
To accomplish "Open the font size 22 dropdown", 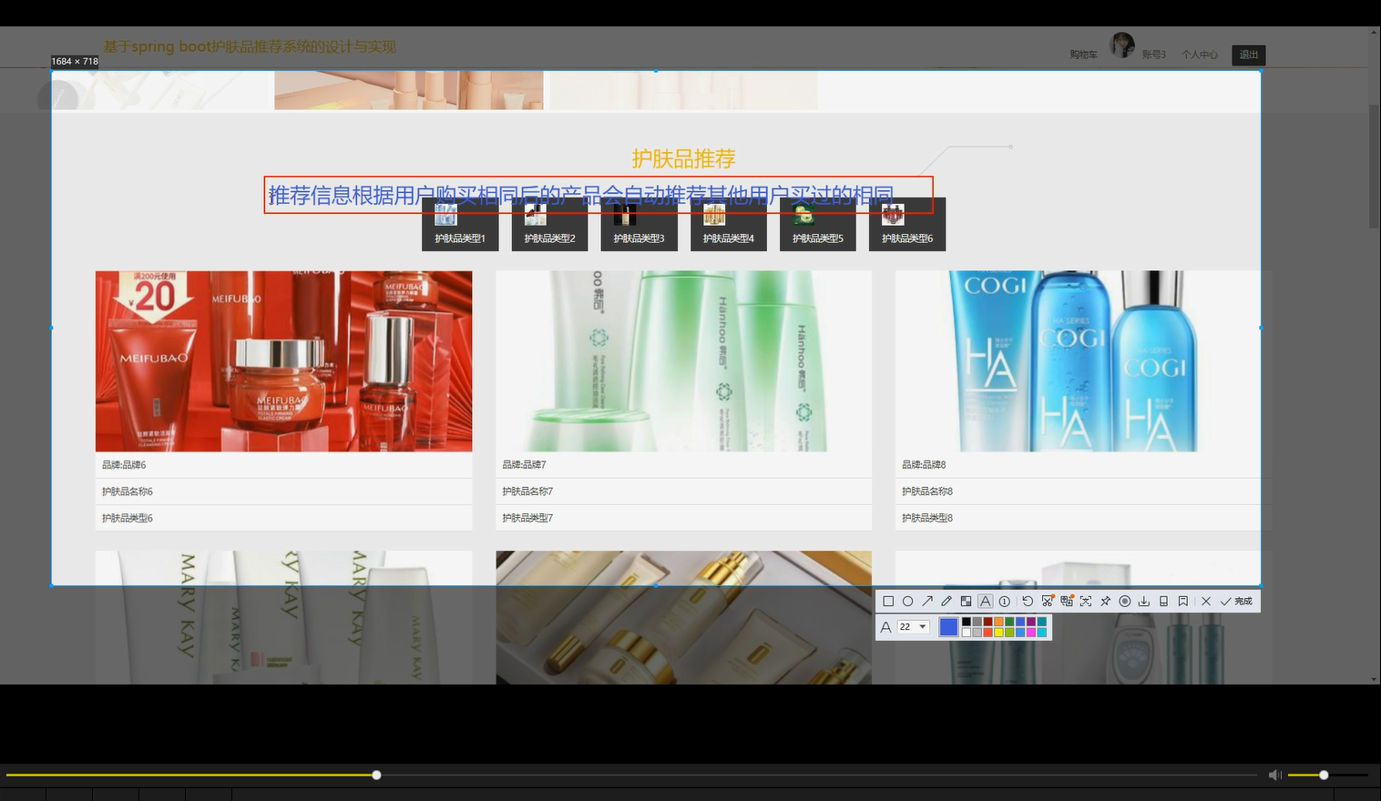I will point(913,626).
